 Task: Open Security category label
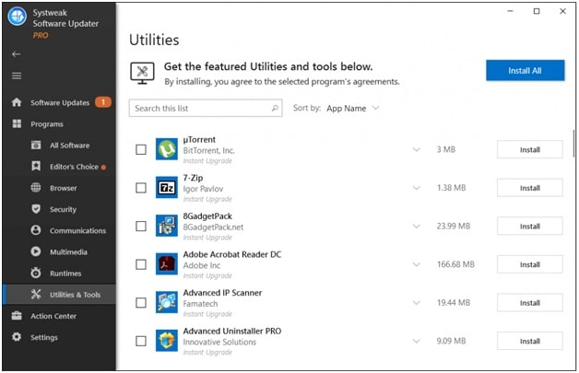(x=63, y=210)
